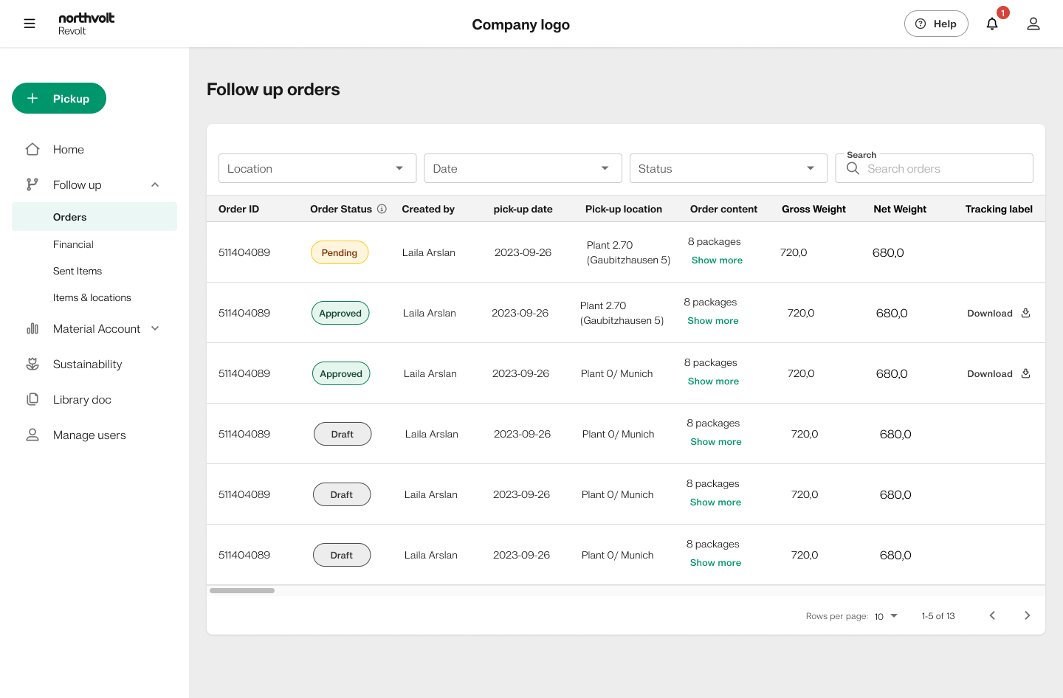Change rows per page dropdown
This screenshot has width=1063, height=698.
[x=886, y=616]
